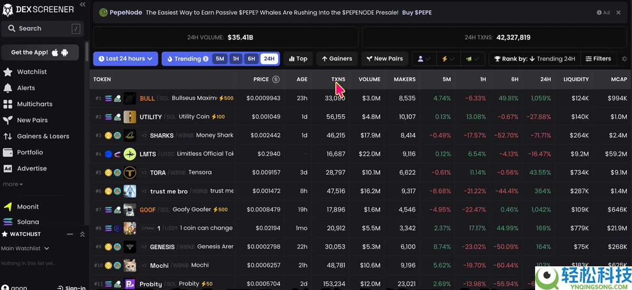
Task: Click the Buy $PEPE ad link
Action: (417, 12)
